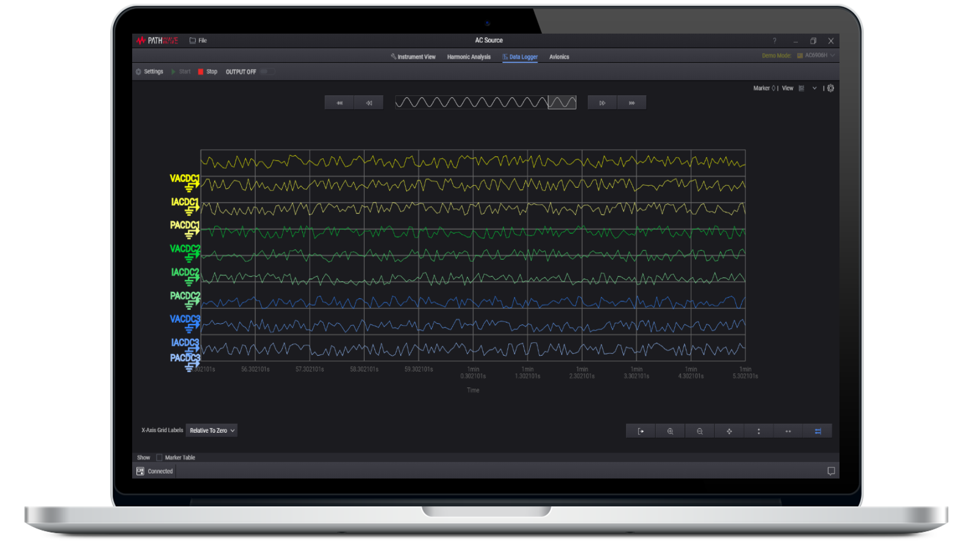Click the skip-to-start playback icon
The height and width of the screenshot is (550, 979).
tap(340, 102)
